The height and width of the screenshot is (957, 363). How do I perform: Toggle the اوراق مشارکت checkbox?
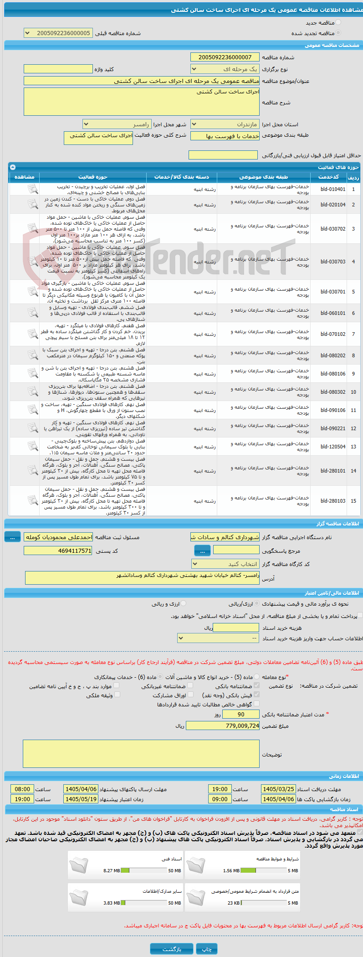click(191, 695)
